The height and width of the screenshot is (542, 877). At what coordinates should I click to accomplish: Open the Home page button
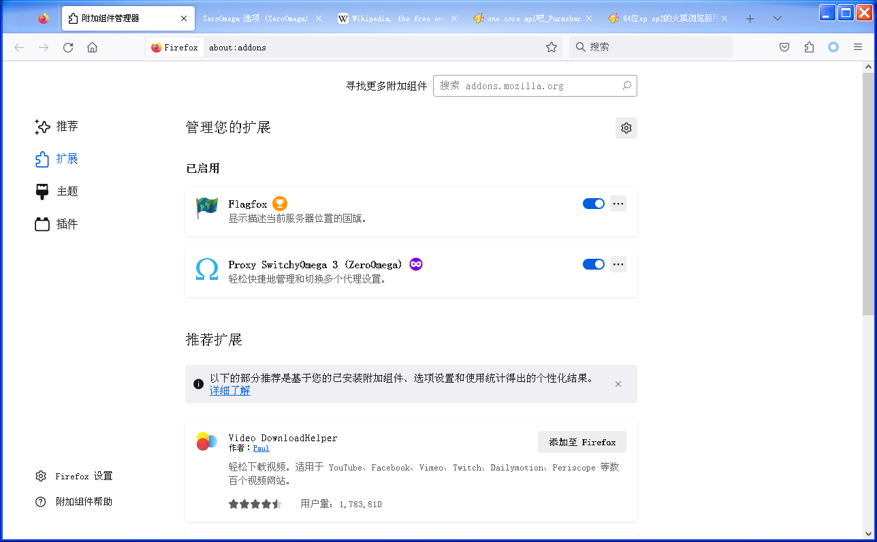93,47
